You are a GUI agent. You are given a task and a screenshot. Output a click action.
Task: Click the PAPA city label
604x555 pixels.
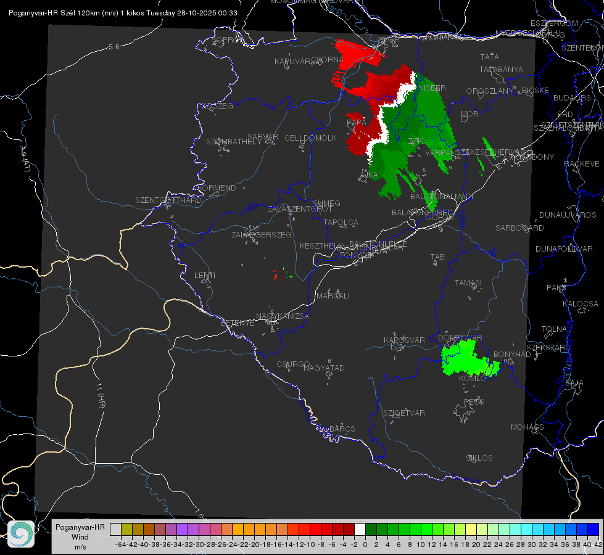coord(357,122)
